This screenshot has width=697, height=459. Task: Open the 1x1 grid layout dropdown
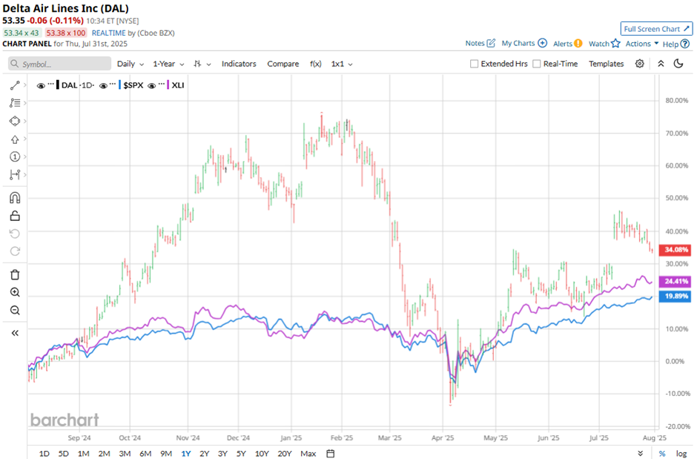point(342,64)
